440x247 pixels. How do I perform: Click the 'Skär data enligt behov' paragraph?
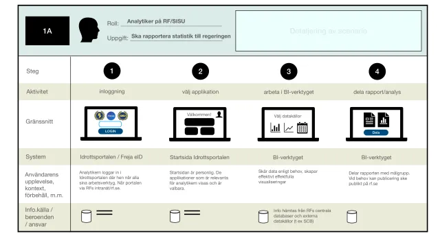pos(288,176)
